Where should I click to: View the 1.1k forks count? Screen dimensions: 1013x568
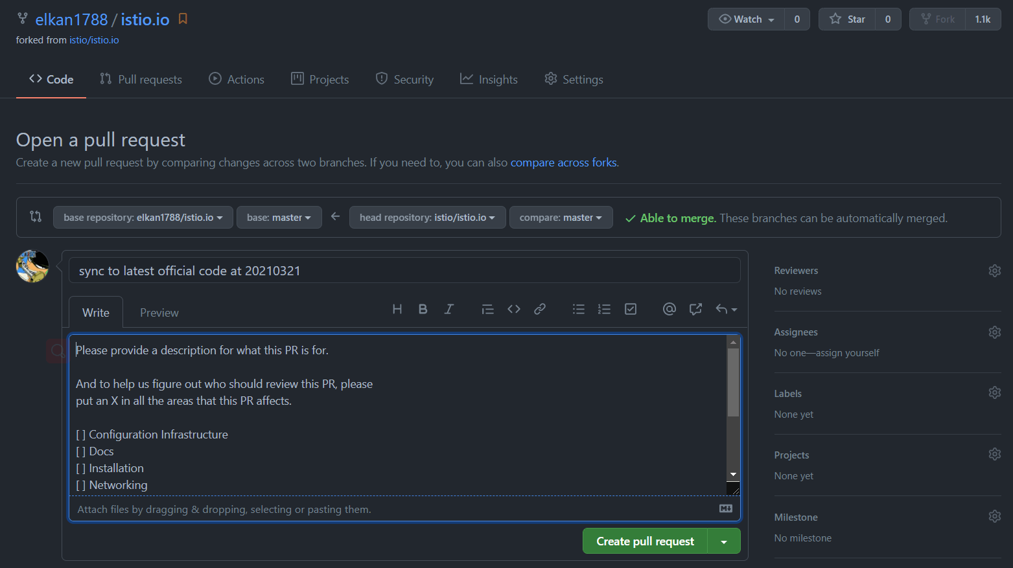983,19
